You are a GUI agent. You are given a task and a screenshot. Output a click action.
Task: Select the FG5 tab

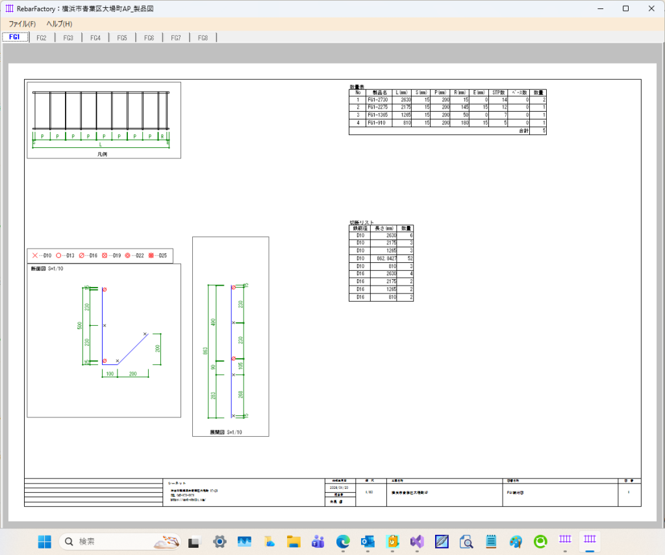coord(122,38)
